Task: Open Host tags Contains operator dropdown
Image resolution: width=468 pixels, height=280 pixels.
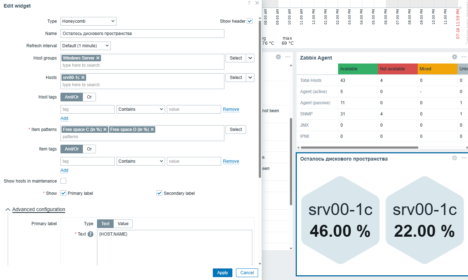Action: [141, 109]
